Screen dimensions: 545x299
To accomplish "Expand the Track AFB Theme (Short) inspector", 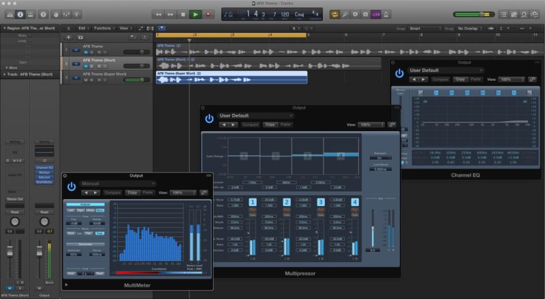I will point(5,74).
